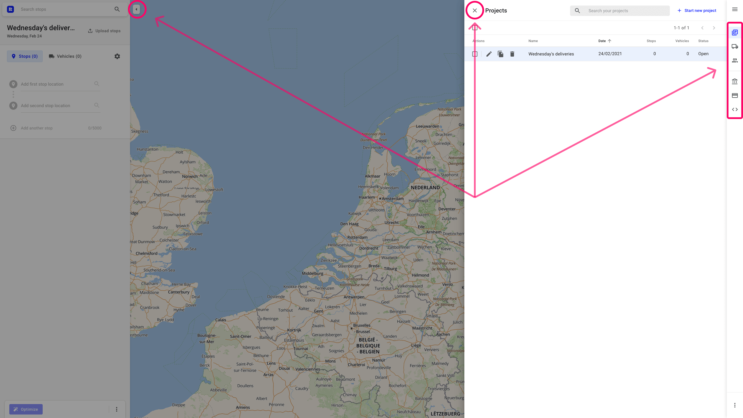The image size is (743, 418).
Task: Open the settings gear icon
Action: tap(117, 56)
